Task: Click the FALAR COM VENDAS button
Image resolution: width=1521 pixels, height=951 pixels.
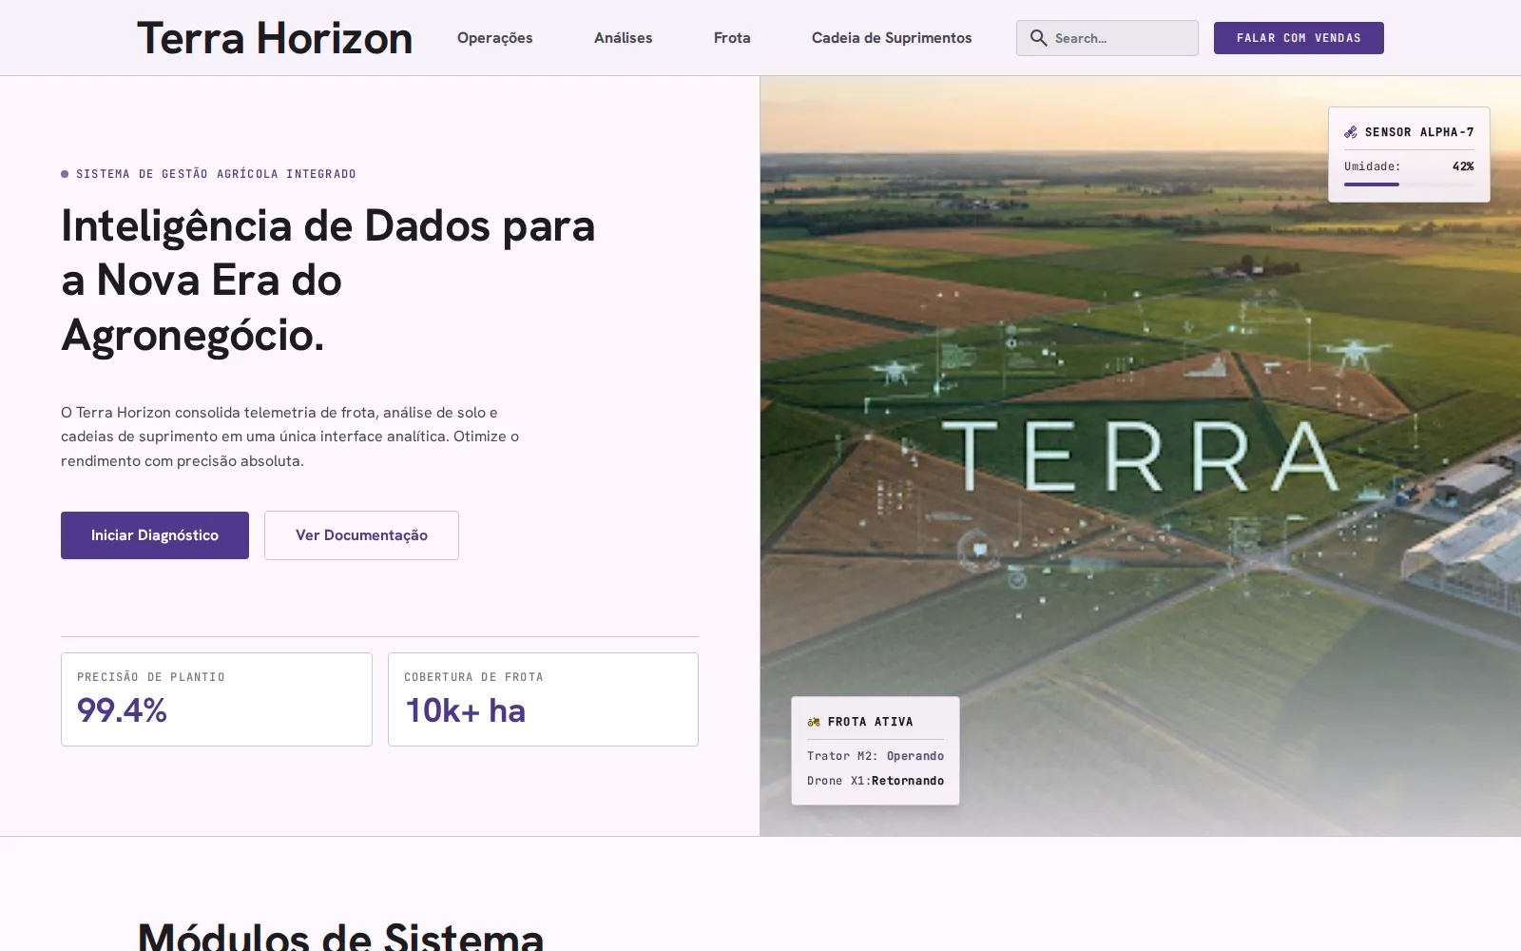Action: click(1299, 38)
